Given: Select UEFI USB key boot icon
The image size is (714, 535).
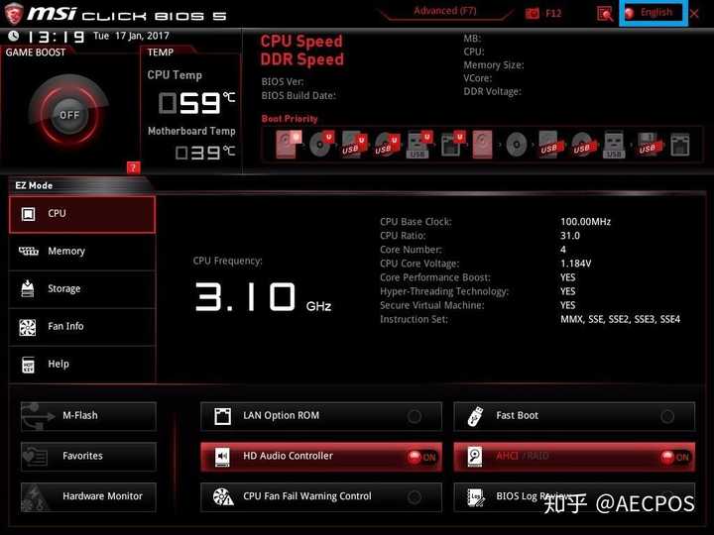Looking at the screenshot, I should [419, 145].
